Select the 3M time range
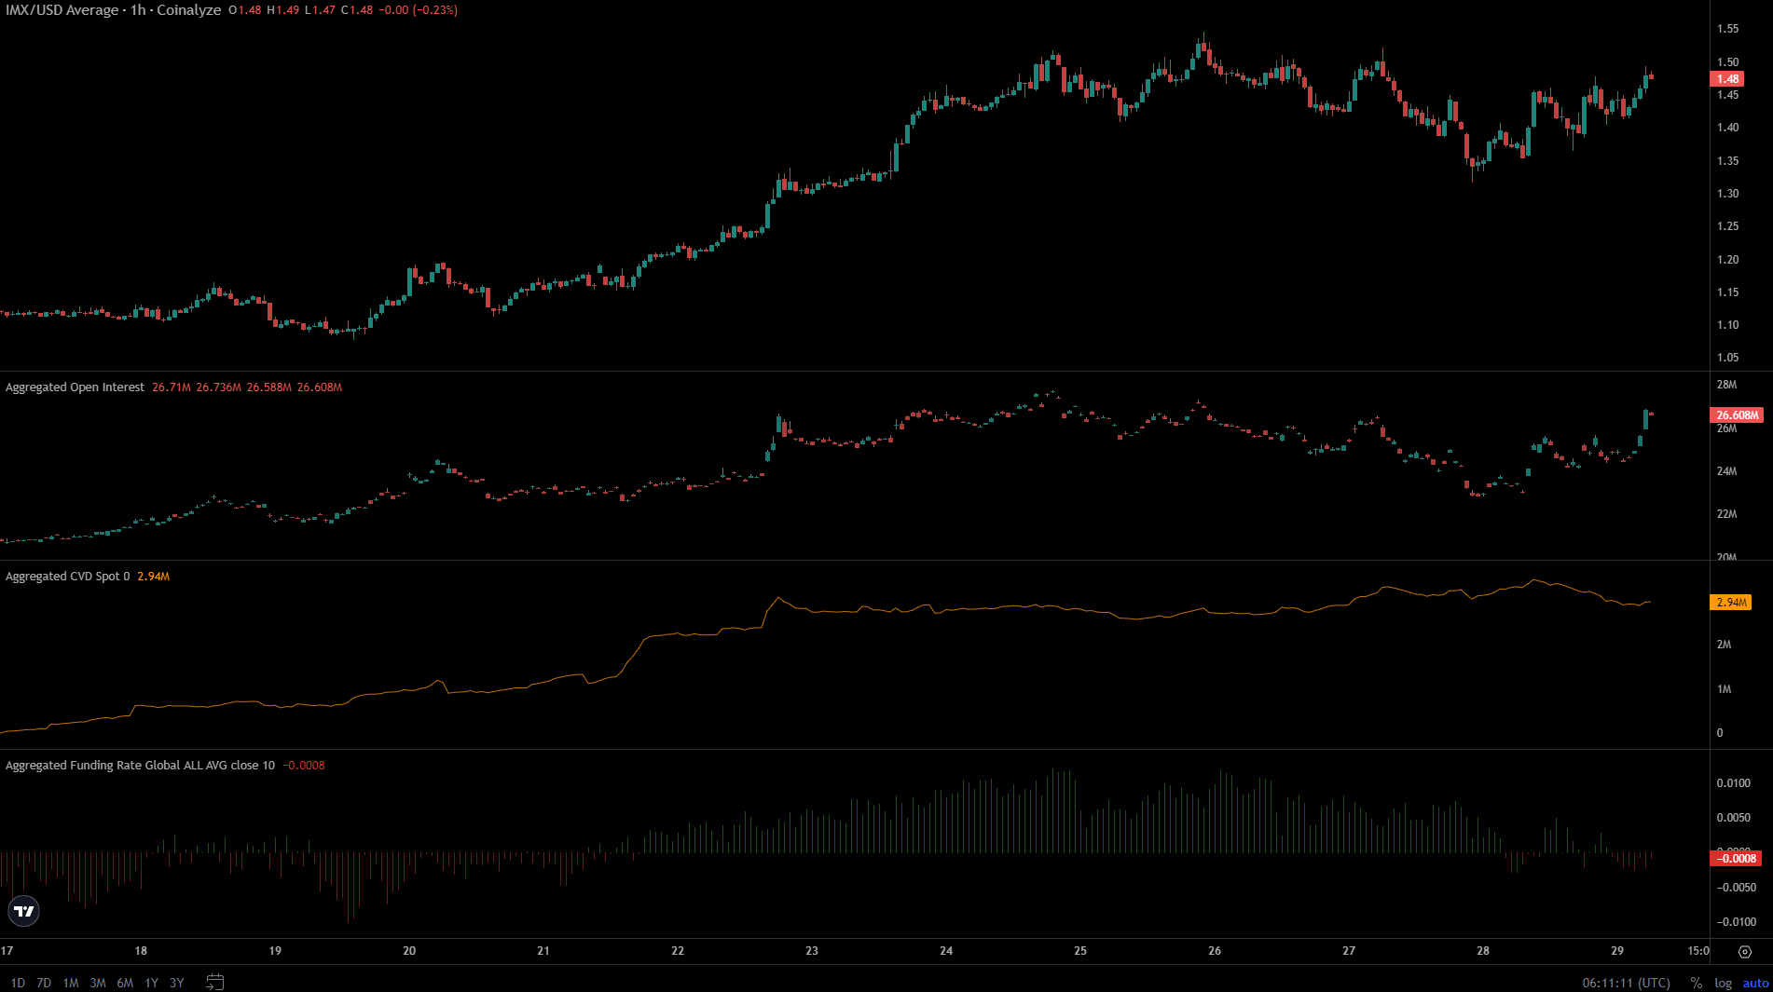This screenshot has height=992, width=1773. pyautogui.click(x=98, y=983)
